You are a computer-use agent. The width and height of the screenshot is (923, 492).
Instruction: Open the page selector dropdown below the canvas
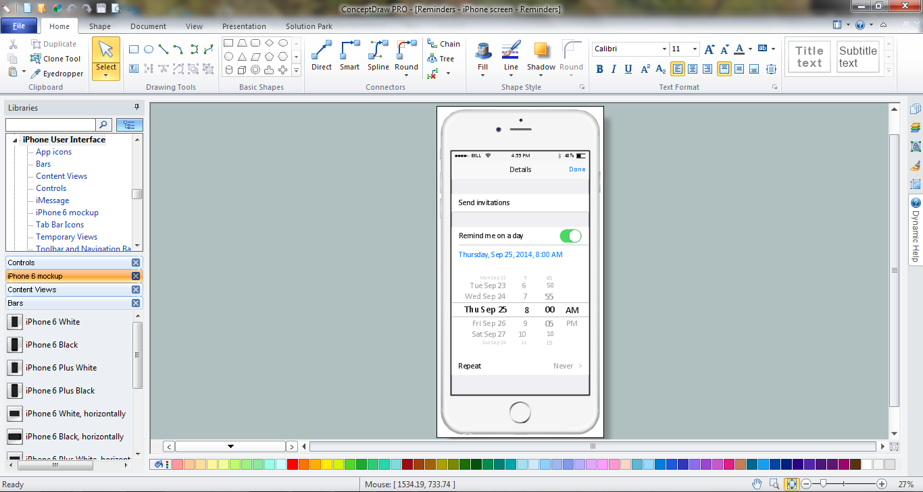(230, 446)
